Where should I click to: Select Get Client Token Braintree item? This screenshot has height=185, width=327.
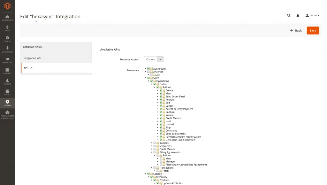180,140
